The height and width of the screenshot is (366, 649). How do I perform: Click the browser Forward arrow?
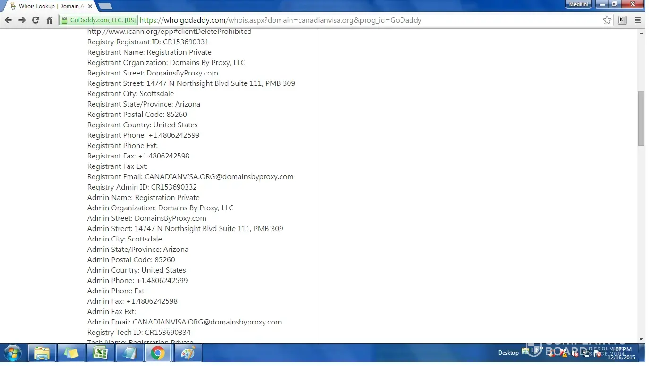click(x=22, y=20)
